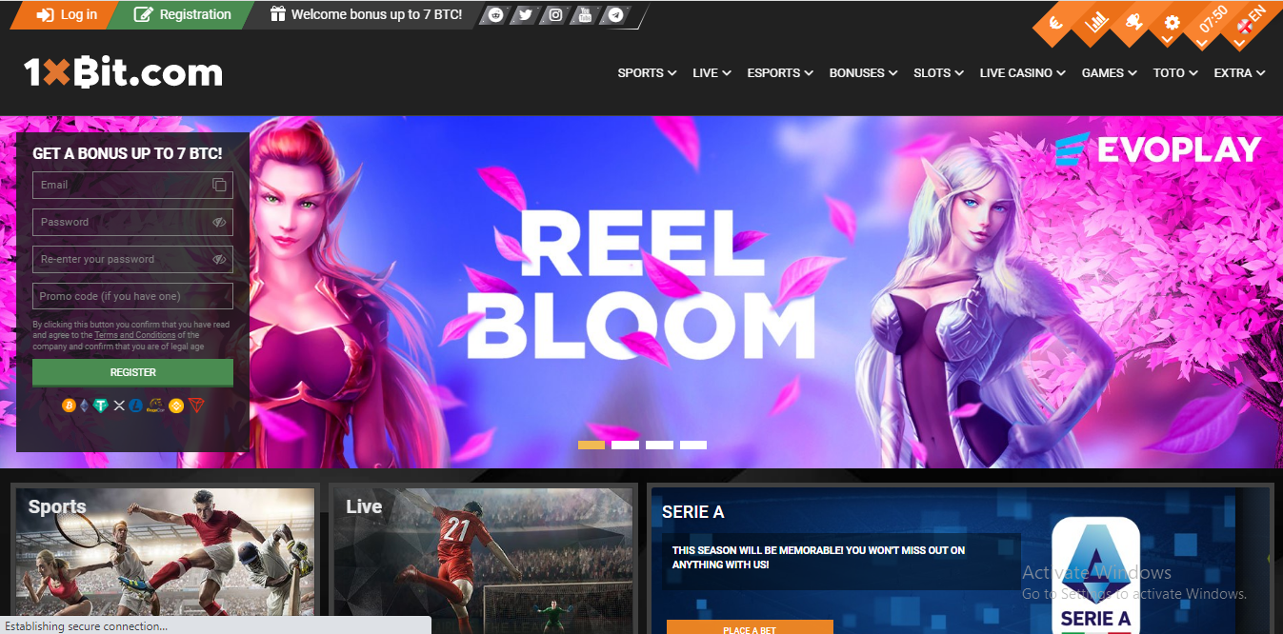Open the BONUSES menu
This screenshot has height=634, width=1283.
pos(863,73)
